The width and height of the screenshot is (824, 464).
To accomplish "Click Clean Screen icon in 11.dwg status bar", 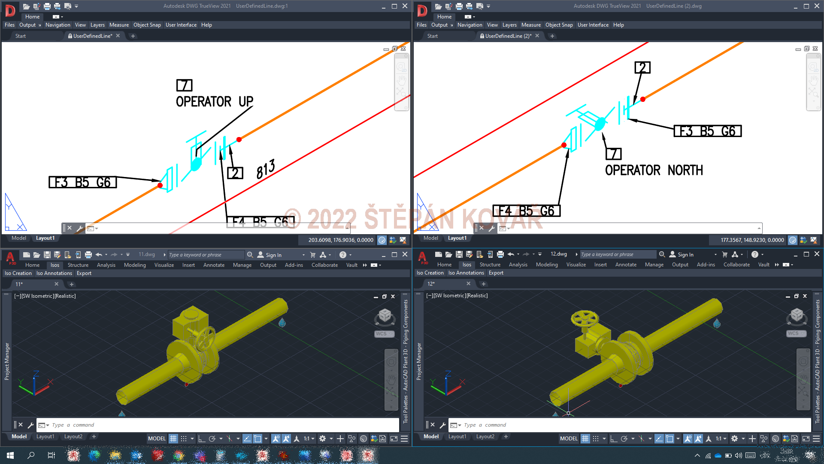I will [x=394, y=439].
